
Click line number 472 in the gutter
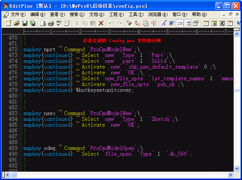click(x=13, y=49)
